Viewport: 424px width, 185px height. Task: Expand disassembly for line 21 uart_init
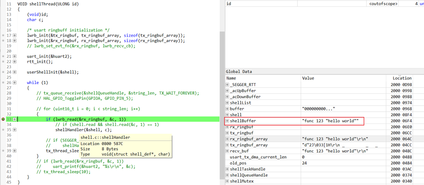[14, 56]
